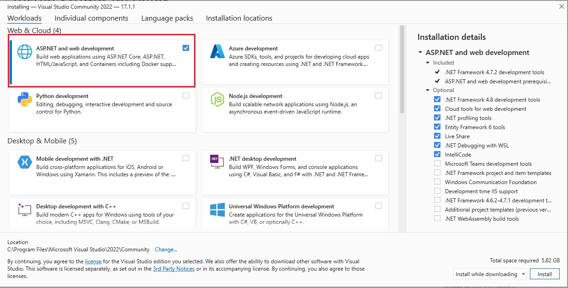The width and height of the screenshot is (568, 288).
Task: Check Desktop development with C++ workload
Action: click(186, 206)
